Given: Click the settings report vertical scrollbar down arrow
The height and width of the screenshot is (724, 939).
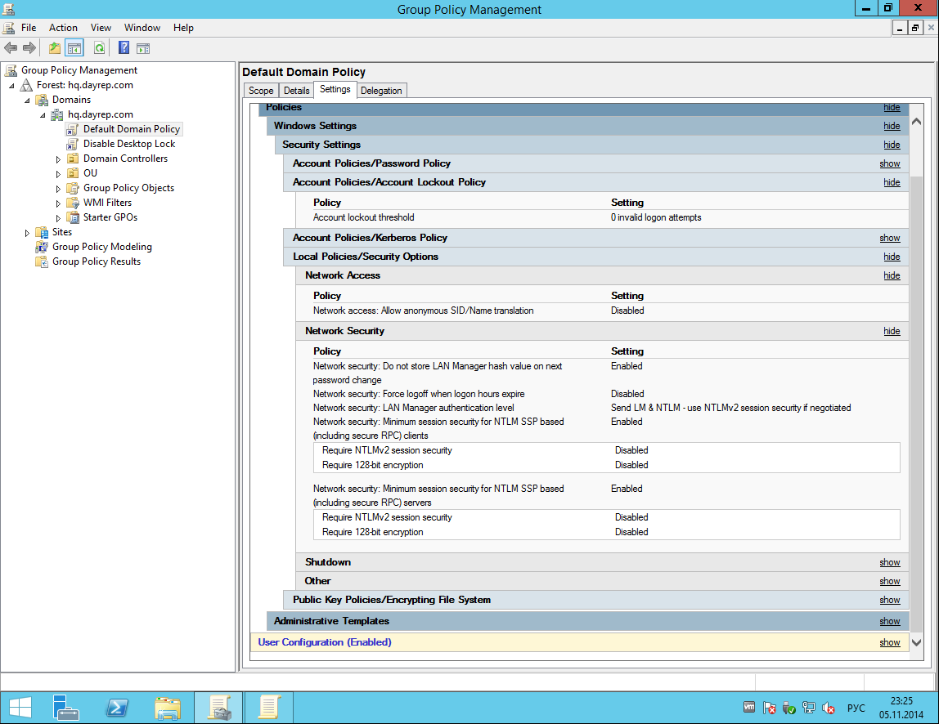Looking at the screenshot, I should pyautogui.click(x=916, y=642).
